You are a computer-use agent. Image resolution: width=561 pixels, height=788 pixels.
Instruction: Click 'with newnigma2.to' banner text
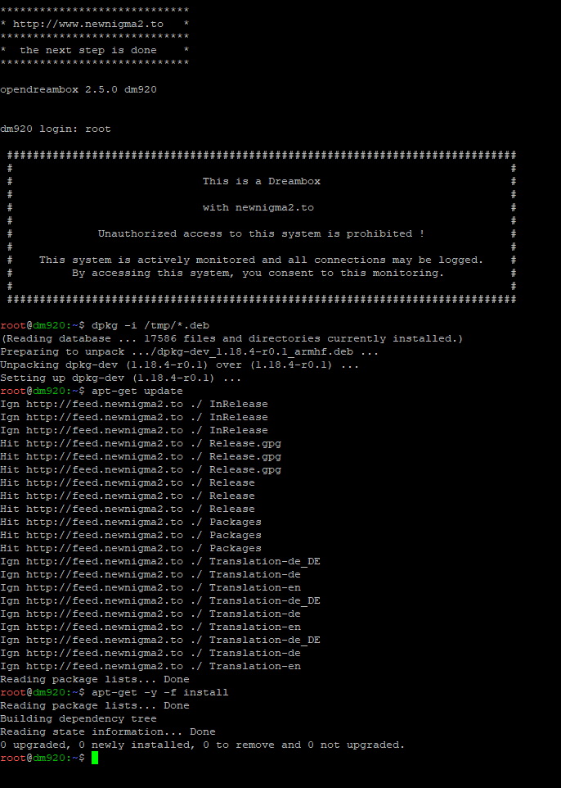(258, 207)
